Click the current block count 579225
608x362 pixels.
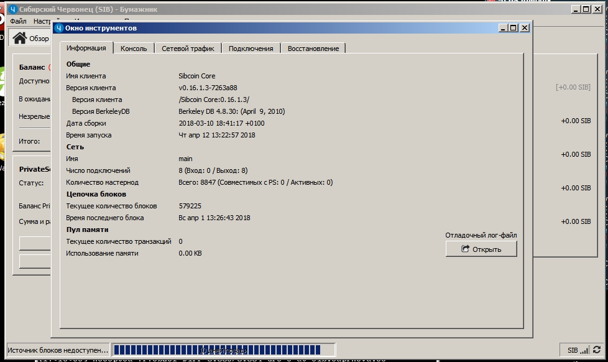click(190, 206)
